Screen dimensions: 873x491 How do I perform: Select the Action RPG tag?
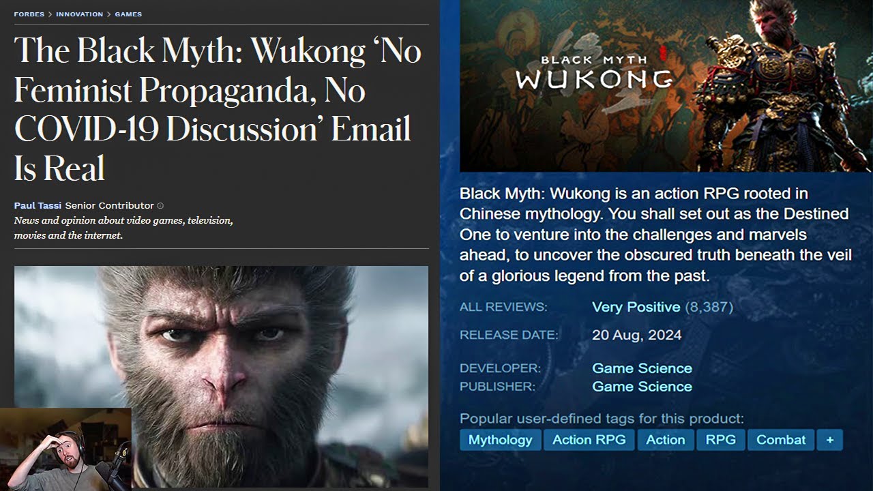coord(589,440)
